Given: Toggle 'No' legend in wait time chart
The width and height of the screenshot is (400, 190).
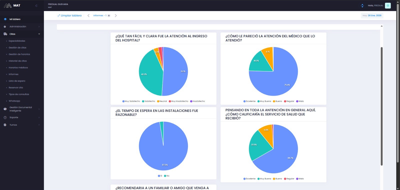Looking at the screenshot, I should (166, 176).
